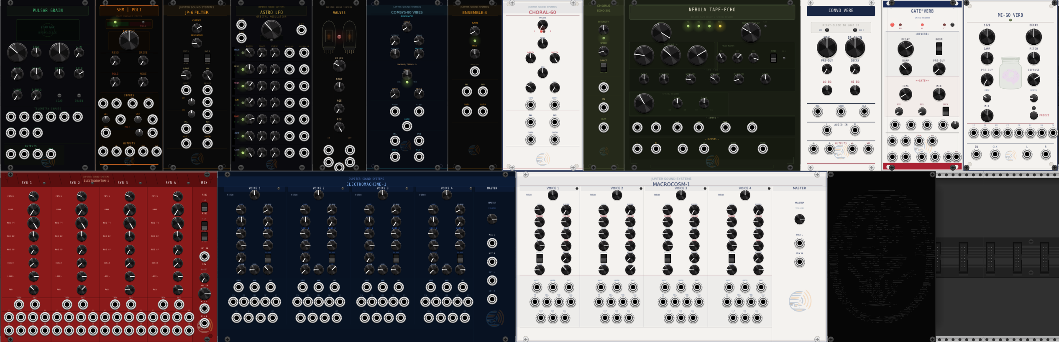This screenshot has height=342, width=1059.
Task: Click the Macrocosm-1 Master volume knob
Action: coord(799,219)
